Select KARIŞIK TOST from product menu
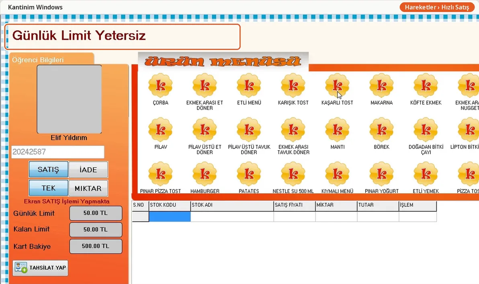 click(x=293, y=85)
